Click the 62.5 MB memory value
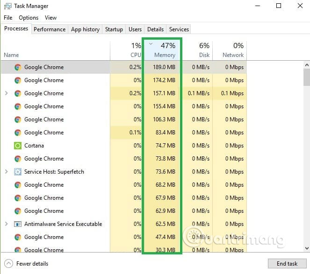 point(166,224)
